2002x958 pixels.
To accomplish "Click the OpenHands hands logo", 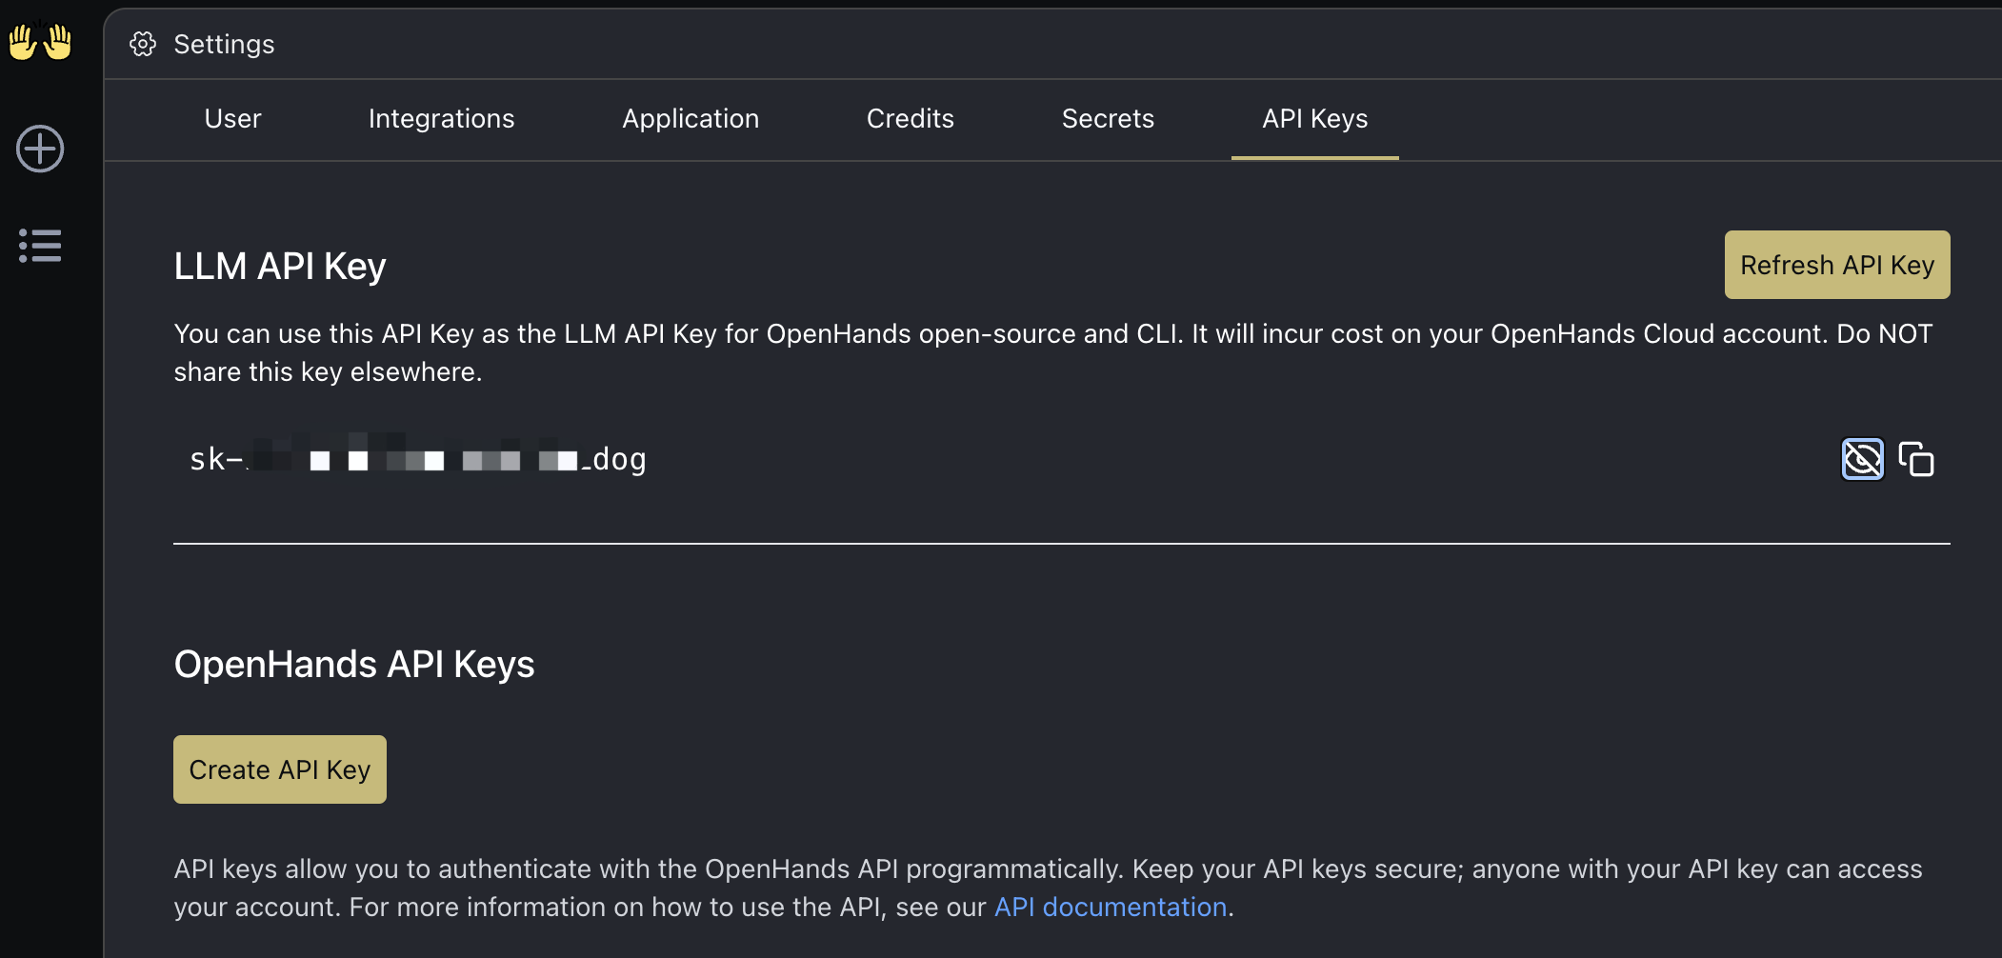I will (40, 42).
